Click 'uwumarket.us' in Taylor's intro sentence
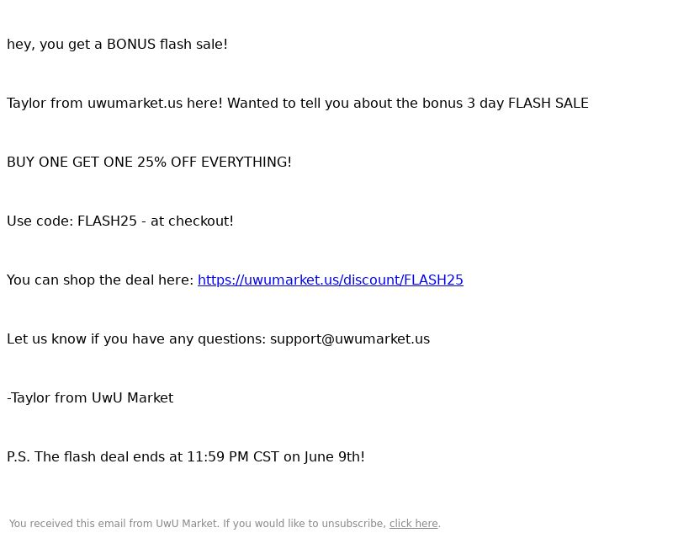Viewport: 673px width, 533px height. (135, 104)
